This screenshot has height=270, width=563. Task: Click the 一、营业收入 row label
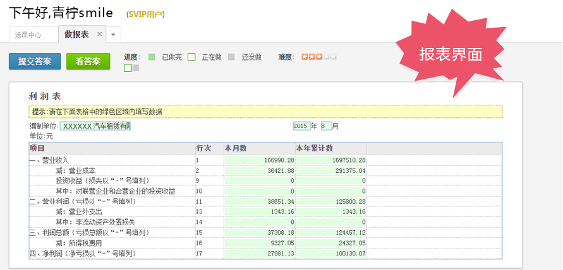(x=49, y=160)
